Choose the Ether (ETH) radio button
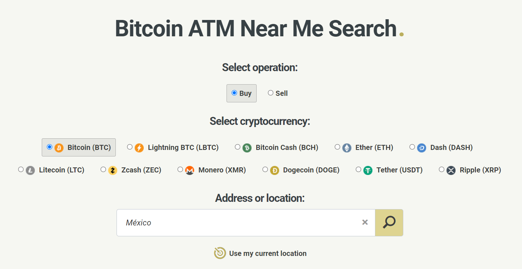Image resolution: width=522 pixels, height=269 pixels. [x=337, y=147]
